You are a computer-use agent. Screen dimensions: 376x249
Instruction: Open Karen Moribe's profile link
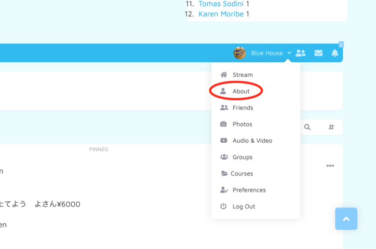[x=221, y=14]
